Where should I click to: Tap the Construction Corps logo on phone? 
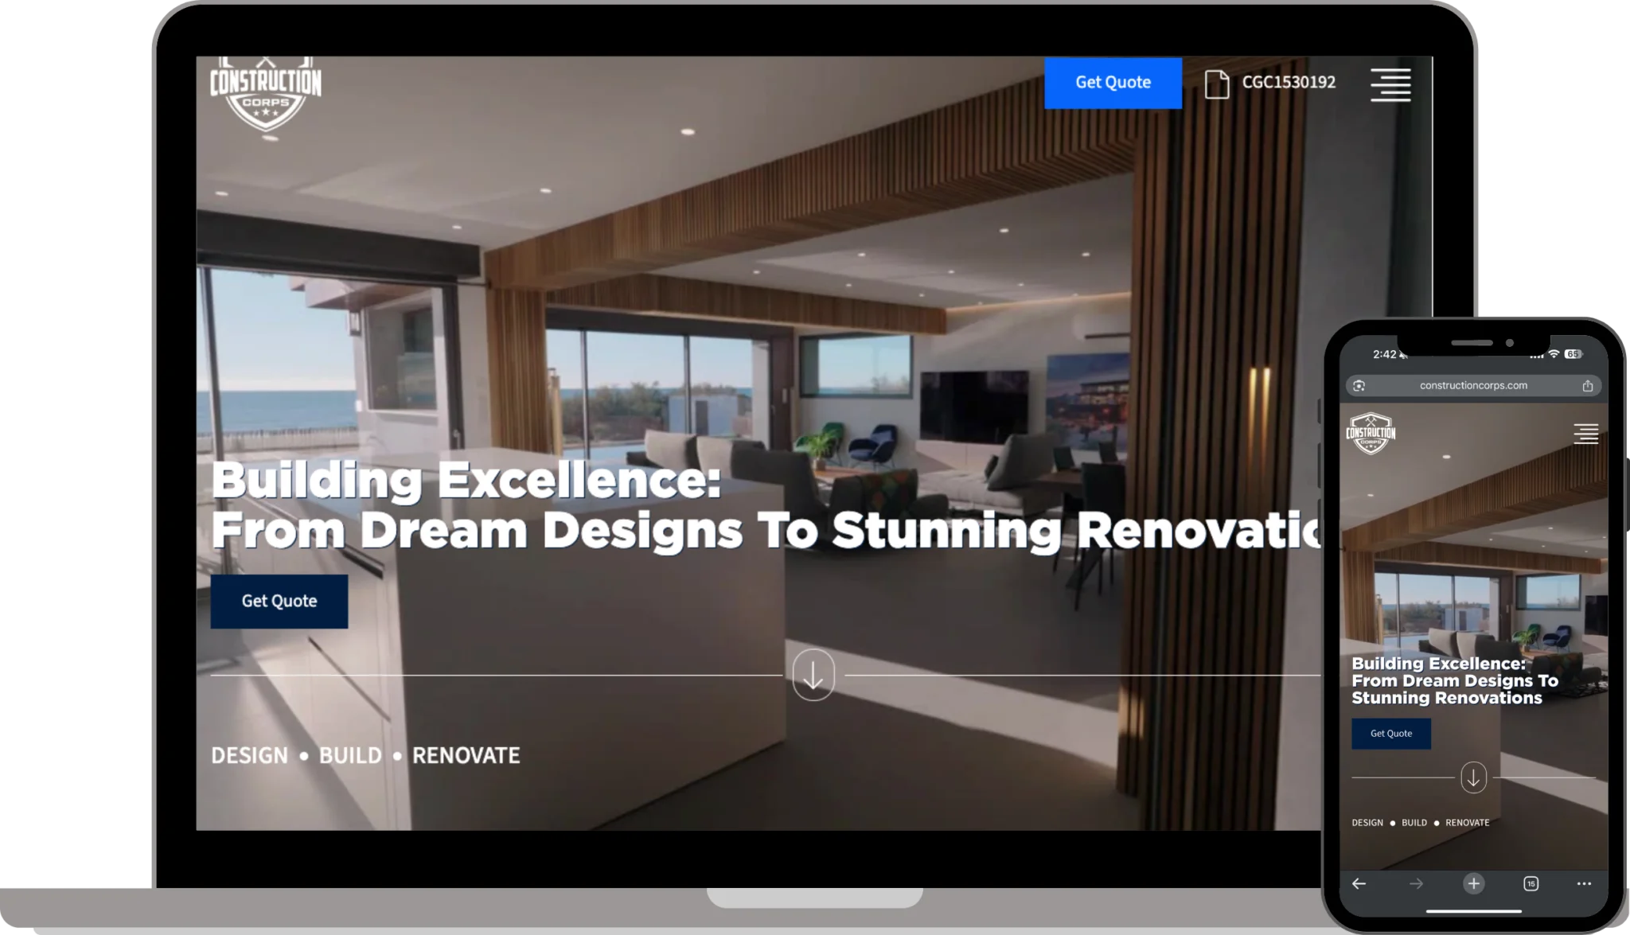pos(1370,434)
